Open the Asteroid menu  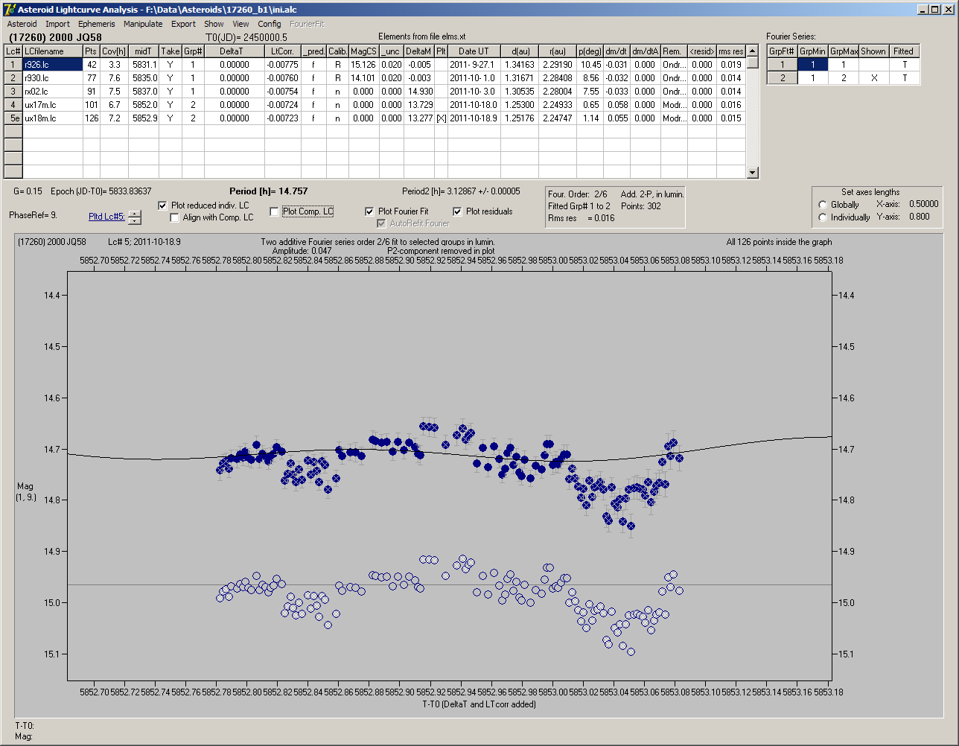pos(22,24)
